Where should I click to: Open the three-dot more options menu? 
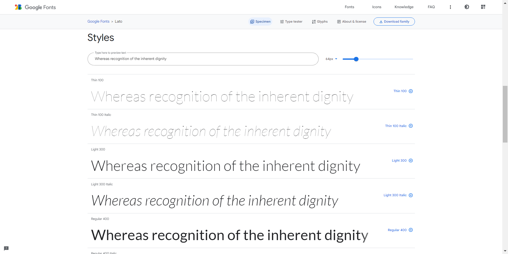tap(450, 7)
